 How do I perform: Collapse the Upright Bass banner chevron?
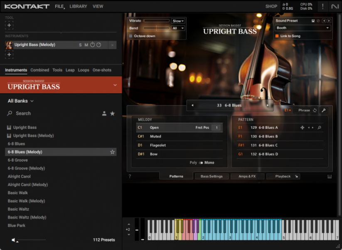[x=116, y=84]
